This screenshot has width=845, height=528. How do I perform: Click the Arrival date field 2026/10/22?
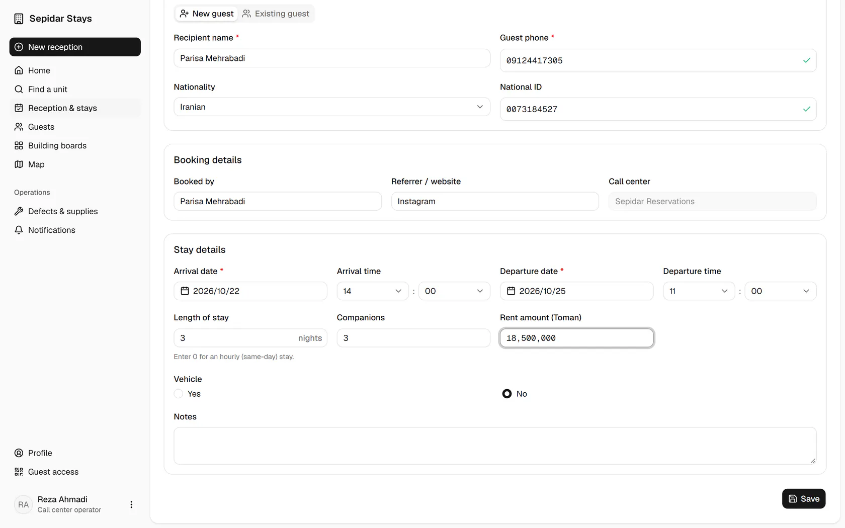coord(250,291)
